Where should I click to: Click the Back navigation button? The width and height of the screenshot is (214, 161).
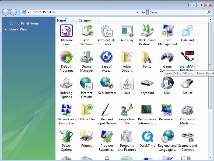click(x=6, y=12)
